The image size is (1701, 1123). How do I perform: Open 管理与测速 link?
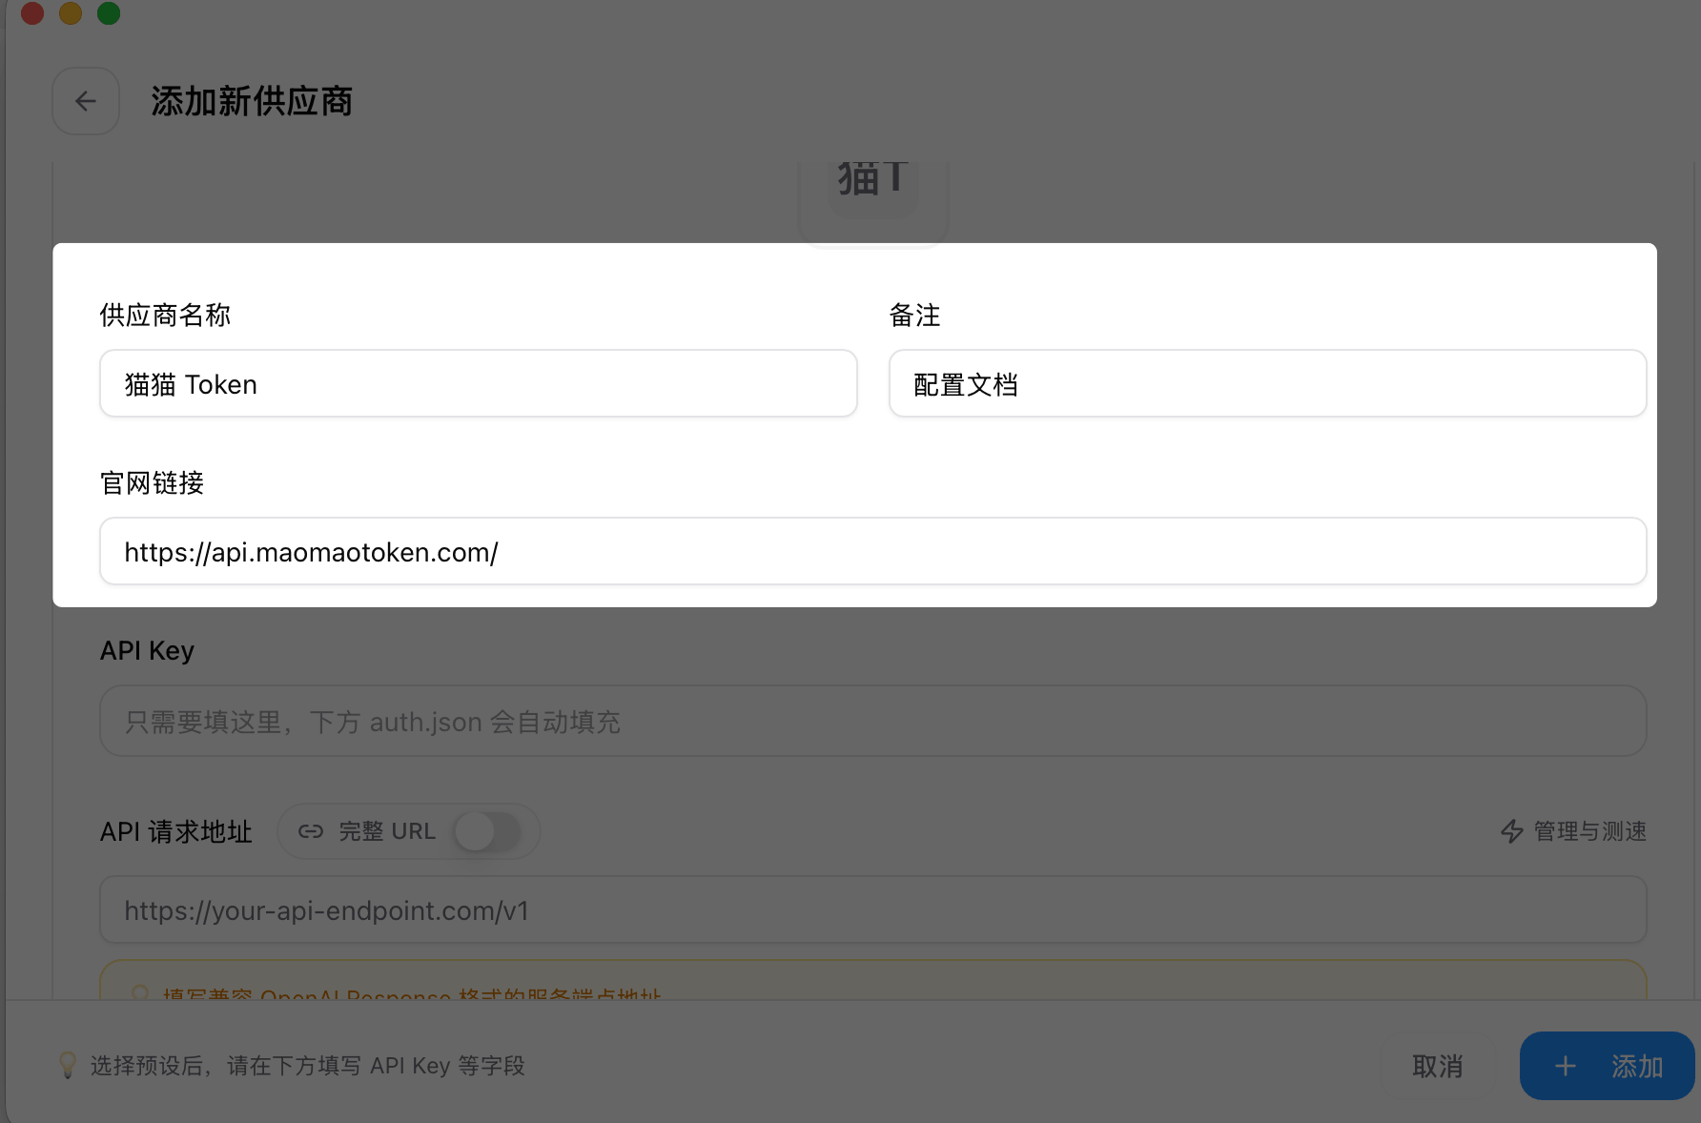(1573, 831)
